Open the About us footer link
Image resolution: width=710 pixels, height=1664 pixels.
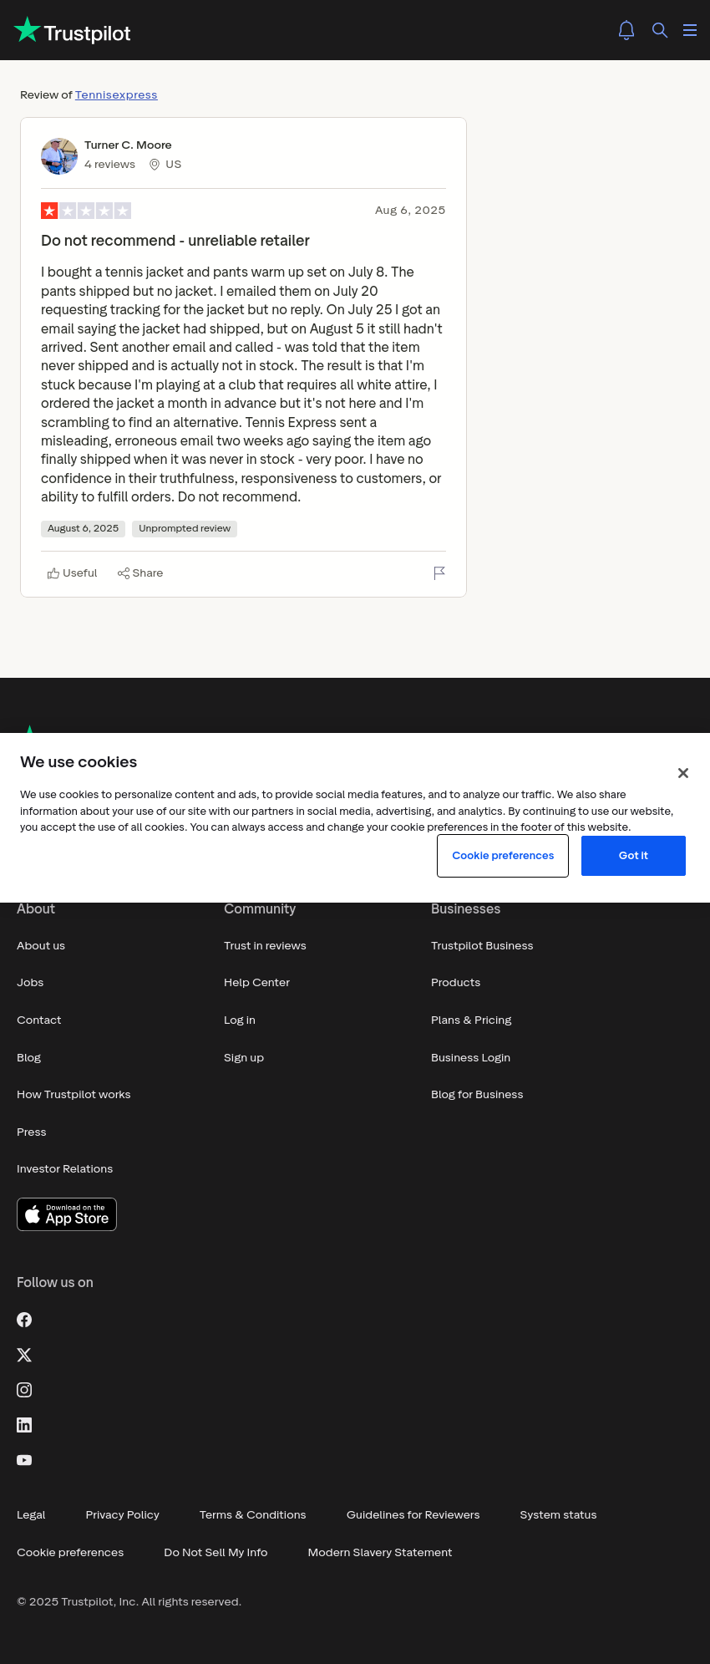pyautogui.click(x=41, y=946)
